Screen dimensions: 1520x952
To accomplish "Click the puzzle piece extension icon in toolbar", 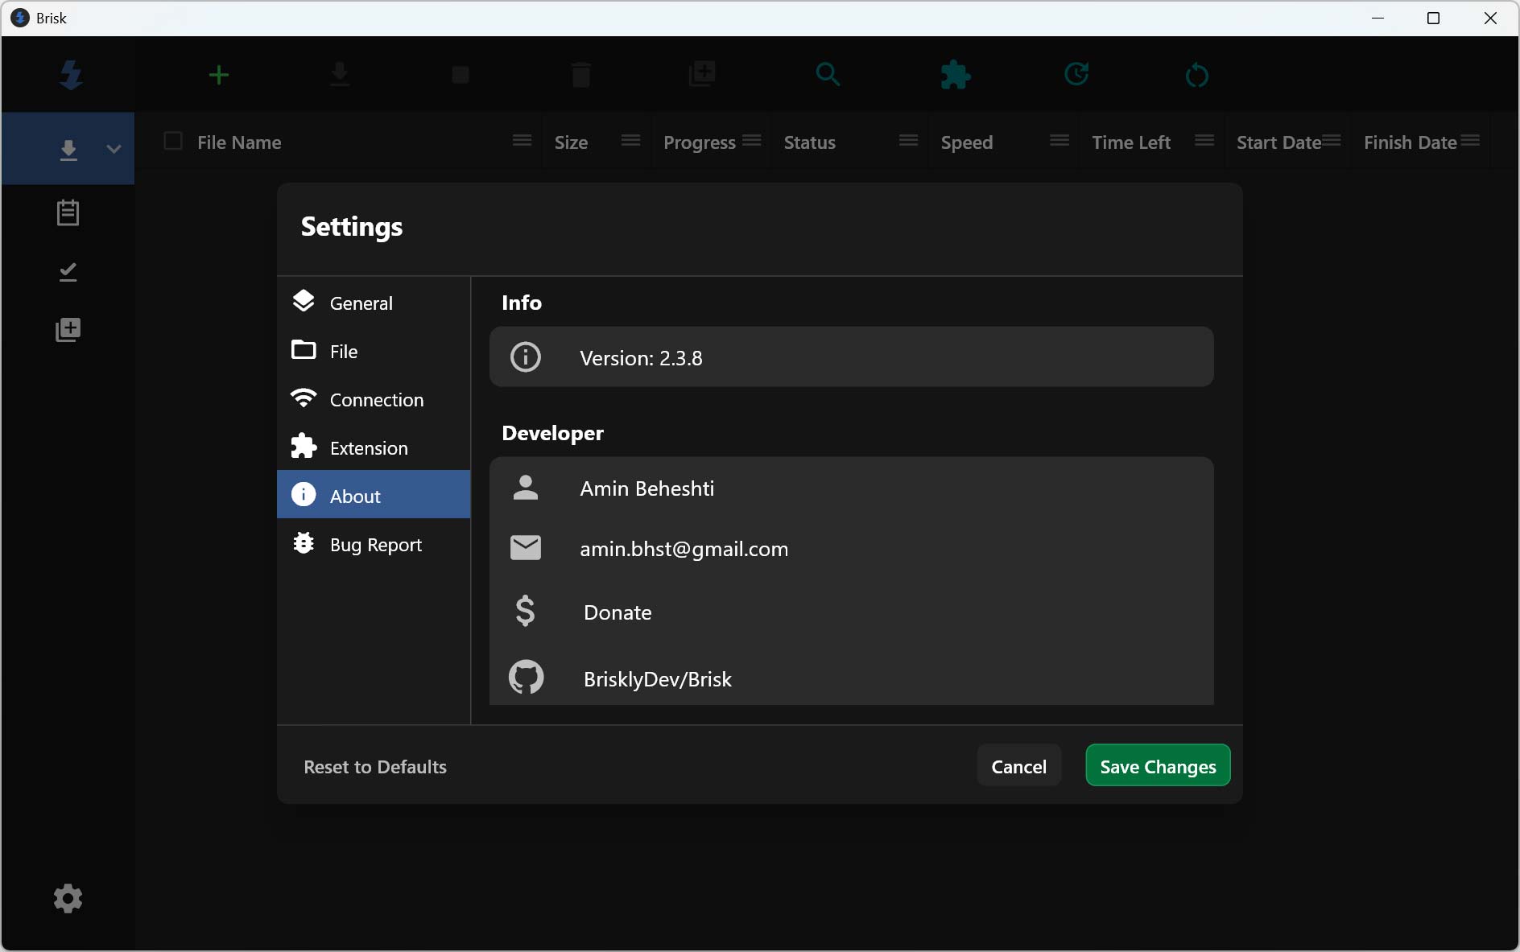I will click(955, 76).
